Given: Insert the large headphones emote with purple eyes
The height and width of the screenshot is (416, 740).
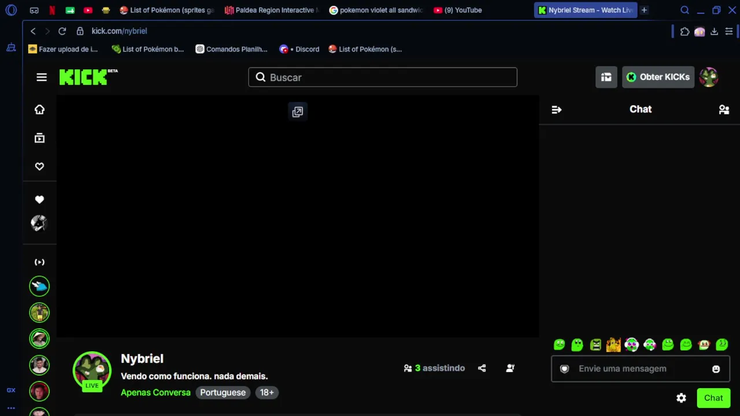Looking at the screenshot, I should click(x=631, y=345).
